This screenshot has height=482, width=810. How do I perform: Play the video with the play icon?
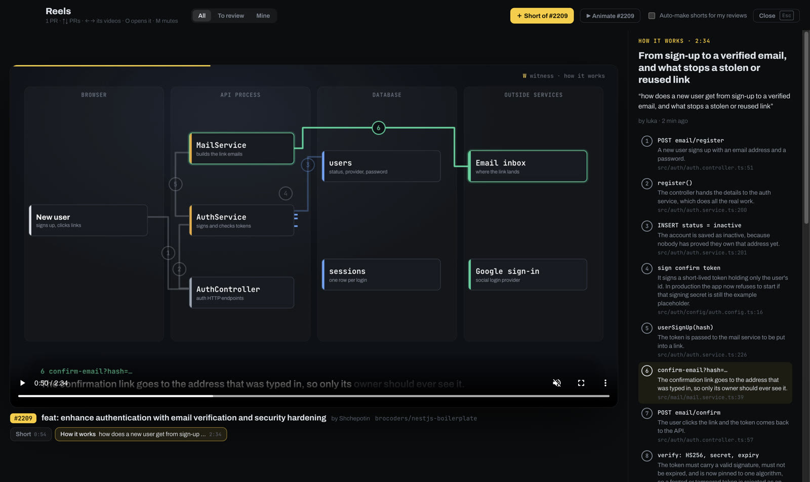pyautogui.click(x=22, y=383)
